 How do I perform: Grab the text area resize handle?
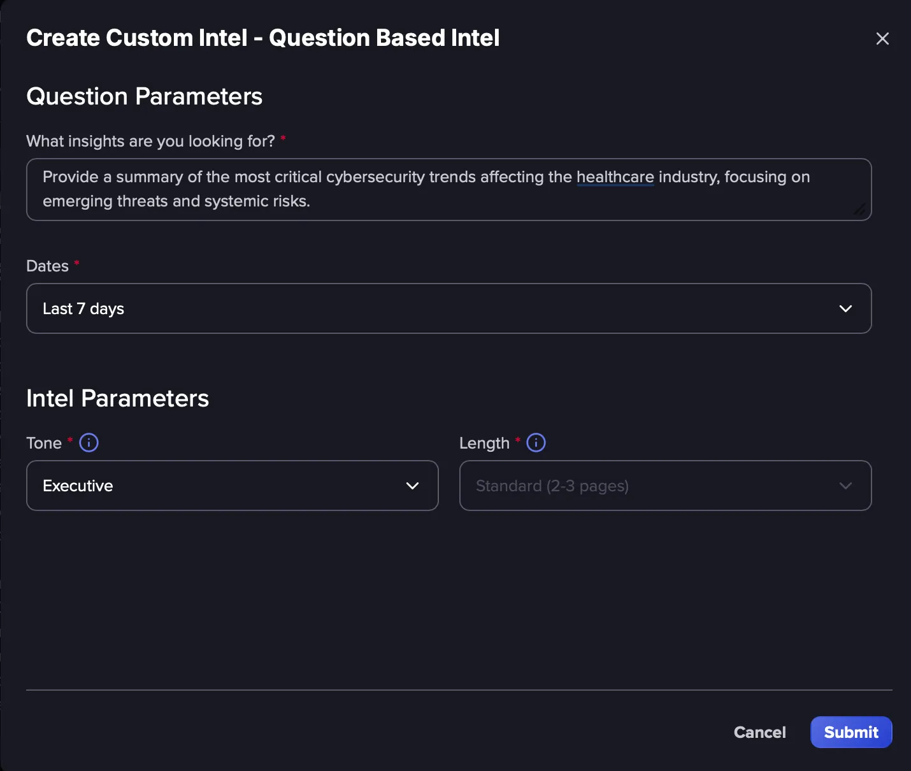click(859, 209)
